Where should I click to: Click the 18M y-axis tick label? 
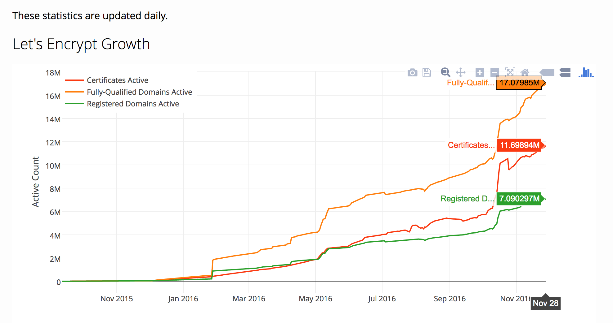tap(53, 73)
